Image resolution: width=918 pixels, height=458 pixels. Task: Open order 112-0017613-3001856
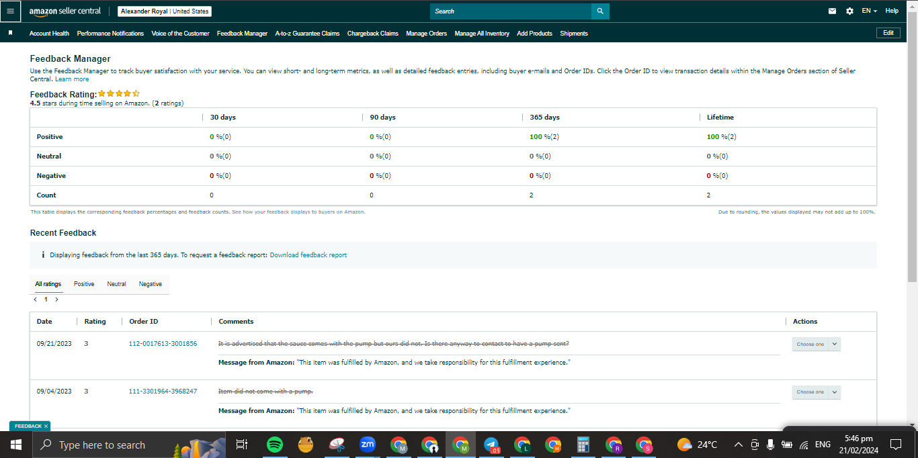[x=163, y=344]
